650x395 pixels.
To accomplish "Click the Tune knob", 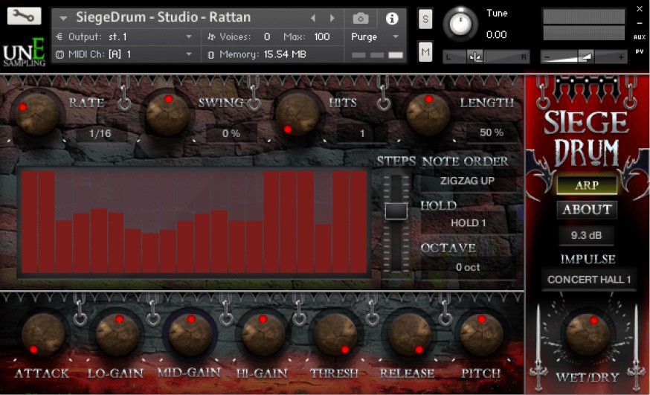I will tap(460, 24).
